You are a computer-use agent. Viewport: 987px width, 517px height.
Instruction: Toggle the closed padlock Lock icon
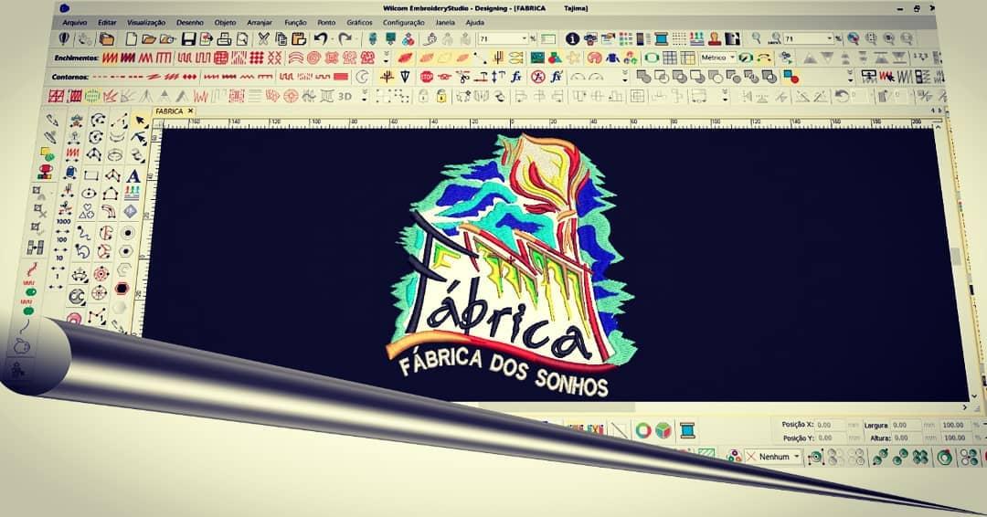pos(423,96)
